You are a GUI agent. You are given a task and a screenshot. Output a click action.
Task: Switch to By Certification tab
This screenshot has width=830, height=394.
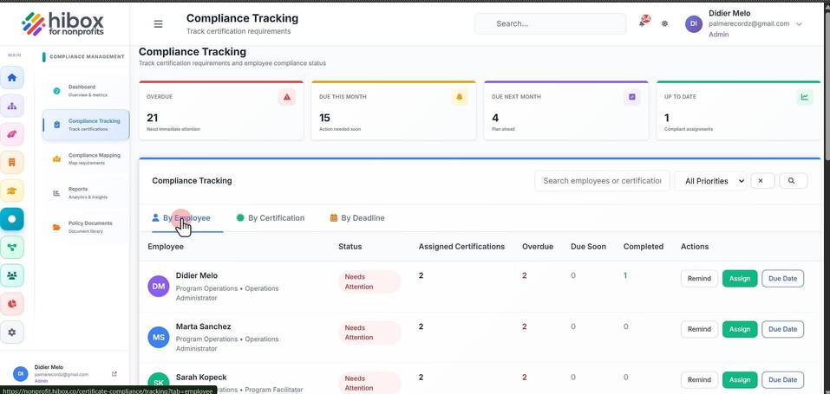[x=271, y=218]
